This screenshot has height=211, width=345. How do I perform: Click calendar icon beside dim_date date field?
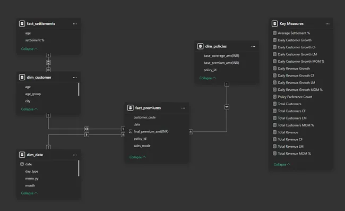click(22, 164)
